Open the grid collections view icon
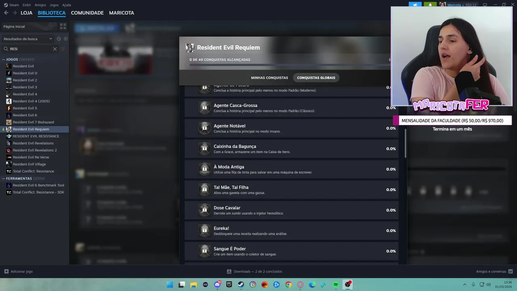The image size is (517, 291). [x=63, y=26]
